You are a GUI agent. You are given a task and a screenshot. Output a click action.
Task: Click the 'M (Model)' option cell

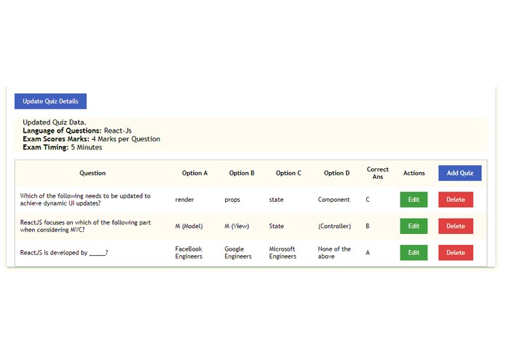tap(189, 226)
